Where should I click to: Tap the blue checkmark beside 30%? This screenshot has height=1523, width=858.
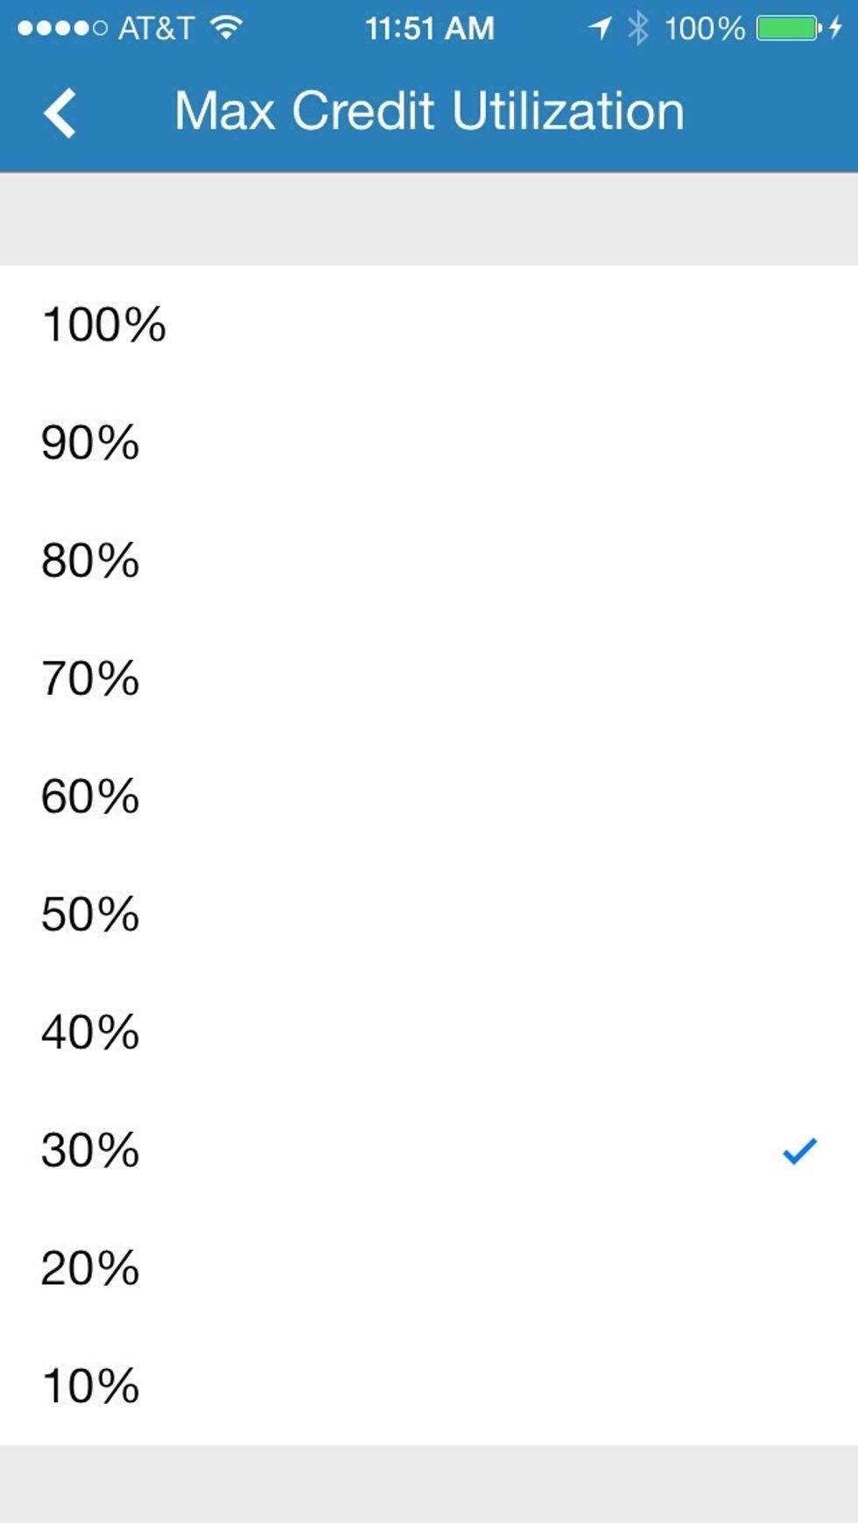coord(798,1152)
